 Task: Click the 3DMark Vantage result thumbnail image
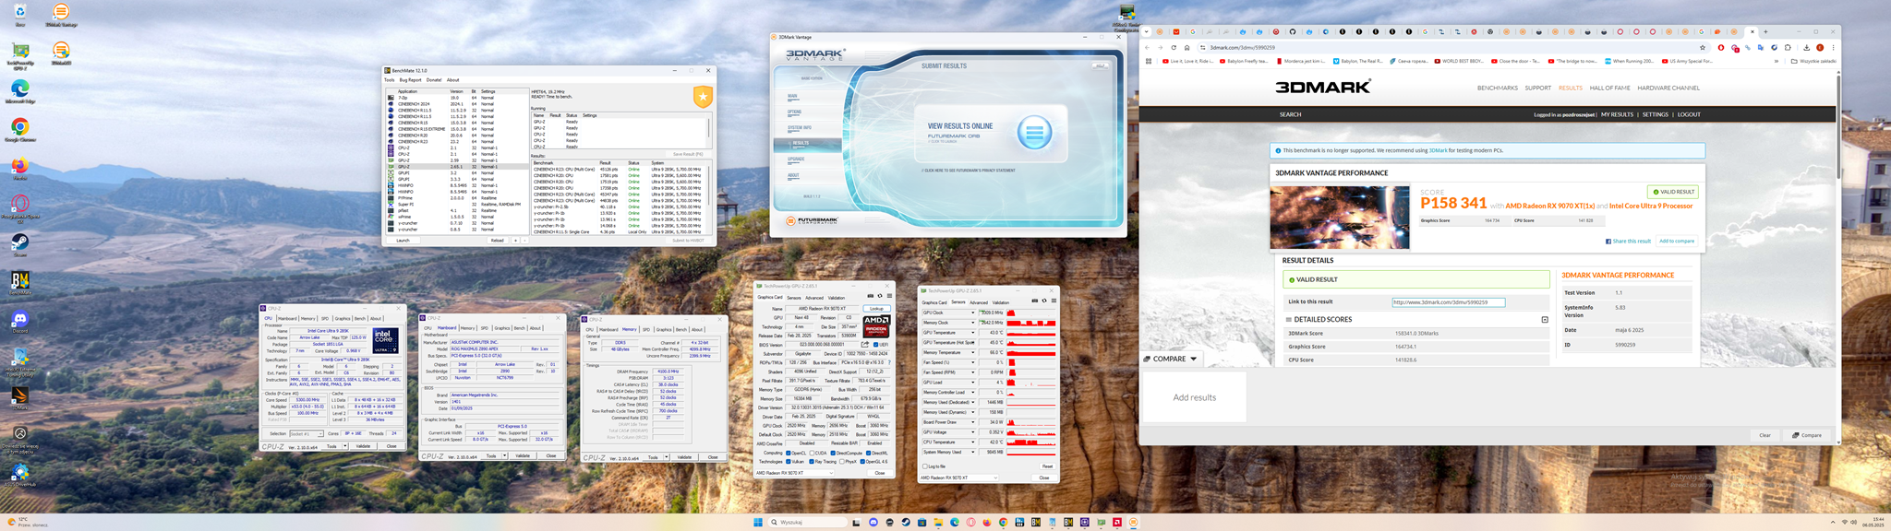[x=1340, y=218]
